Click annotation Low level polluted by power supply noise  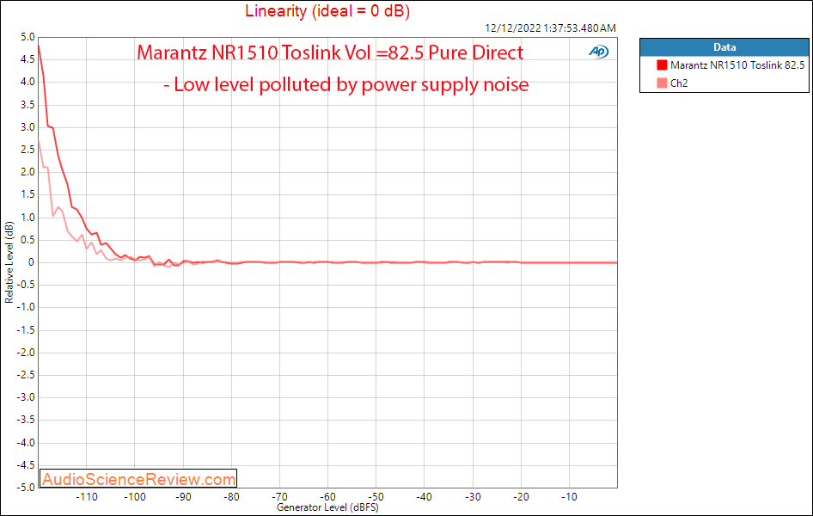[346, 84]
